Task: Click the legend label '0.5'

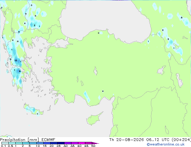Action: [10, 146]
